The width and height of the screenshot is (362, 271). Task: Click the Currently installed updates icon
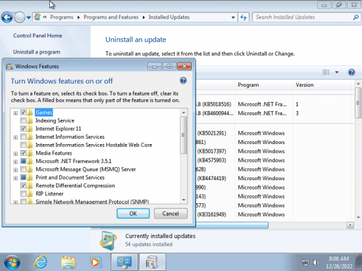[109, 241]
